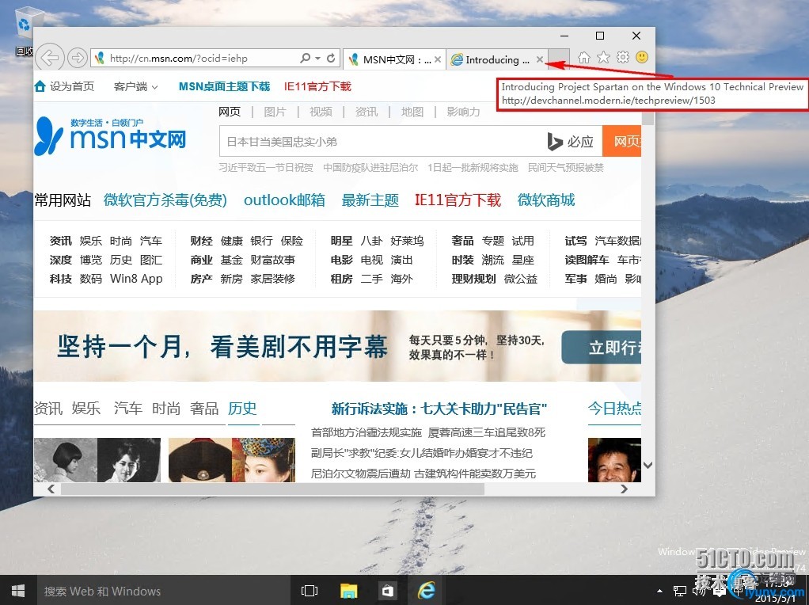Open the outlook邮箱 link
This screenshot has height=605, width=809.
point(284,200)
